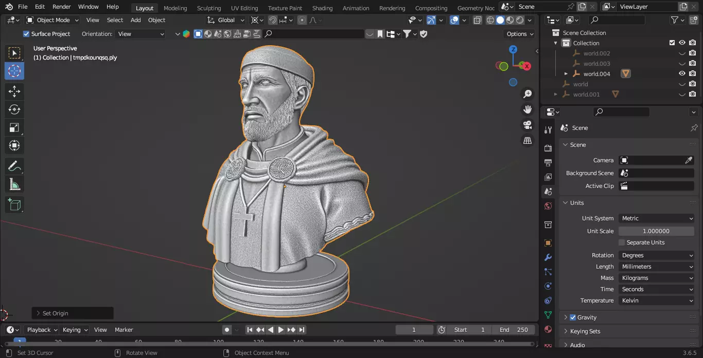The image size is (703, 358).
Task: Open the Rotation Degrees dropdown
Action: [x=656, y=255]
